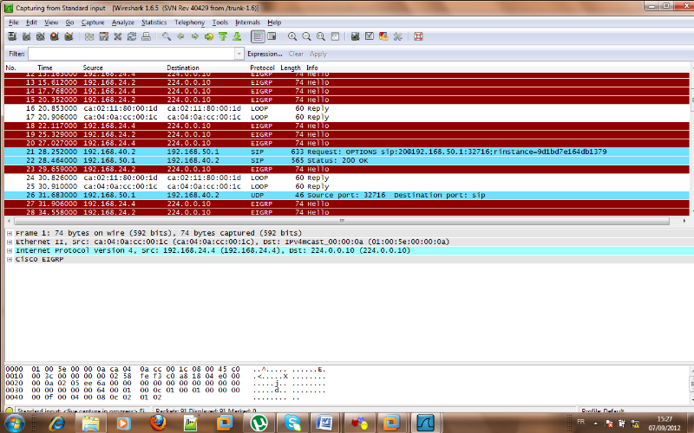Click the Reload capture file icon

coord(132,37)
